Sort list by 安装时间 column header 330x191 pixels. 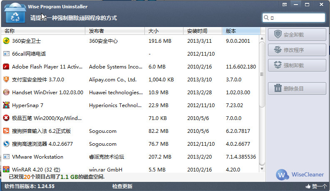point(203,31)
